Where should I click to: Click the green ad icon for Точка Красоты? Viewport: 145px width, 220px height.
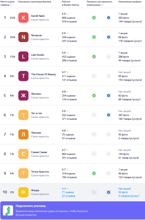tap(94, 173)
